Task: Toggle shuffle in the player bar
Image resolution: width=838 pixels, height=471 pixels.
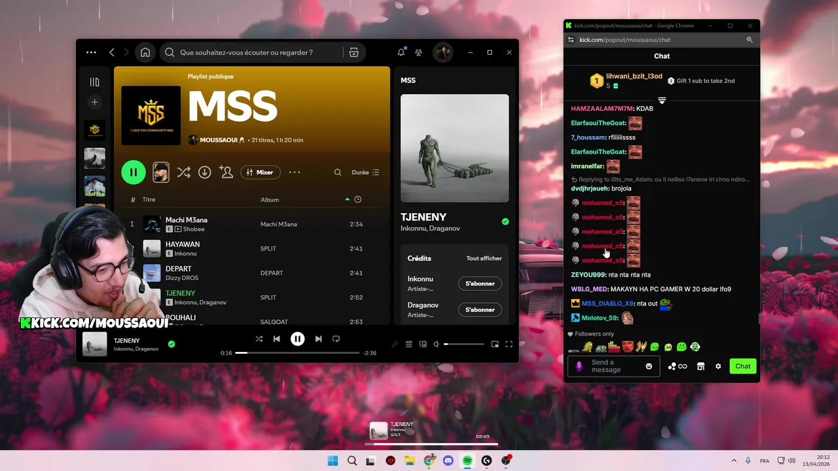Action: pyautogui.click(x=259, y=339)
